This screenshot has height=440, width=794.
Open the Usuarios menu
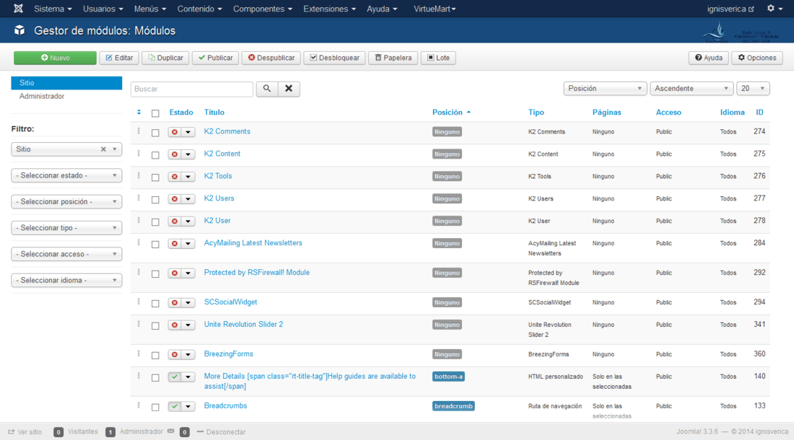[102, 9]
